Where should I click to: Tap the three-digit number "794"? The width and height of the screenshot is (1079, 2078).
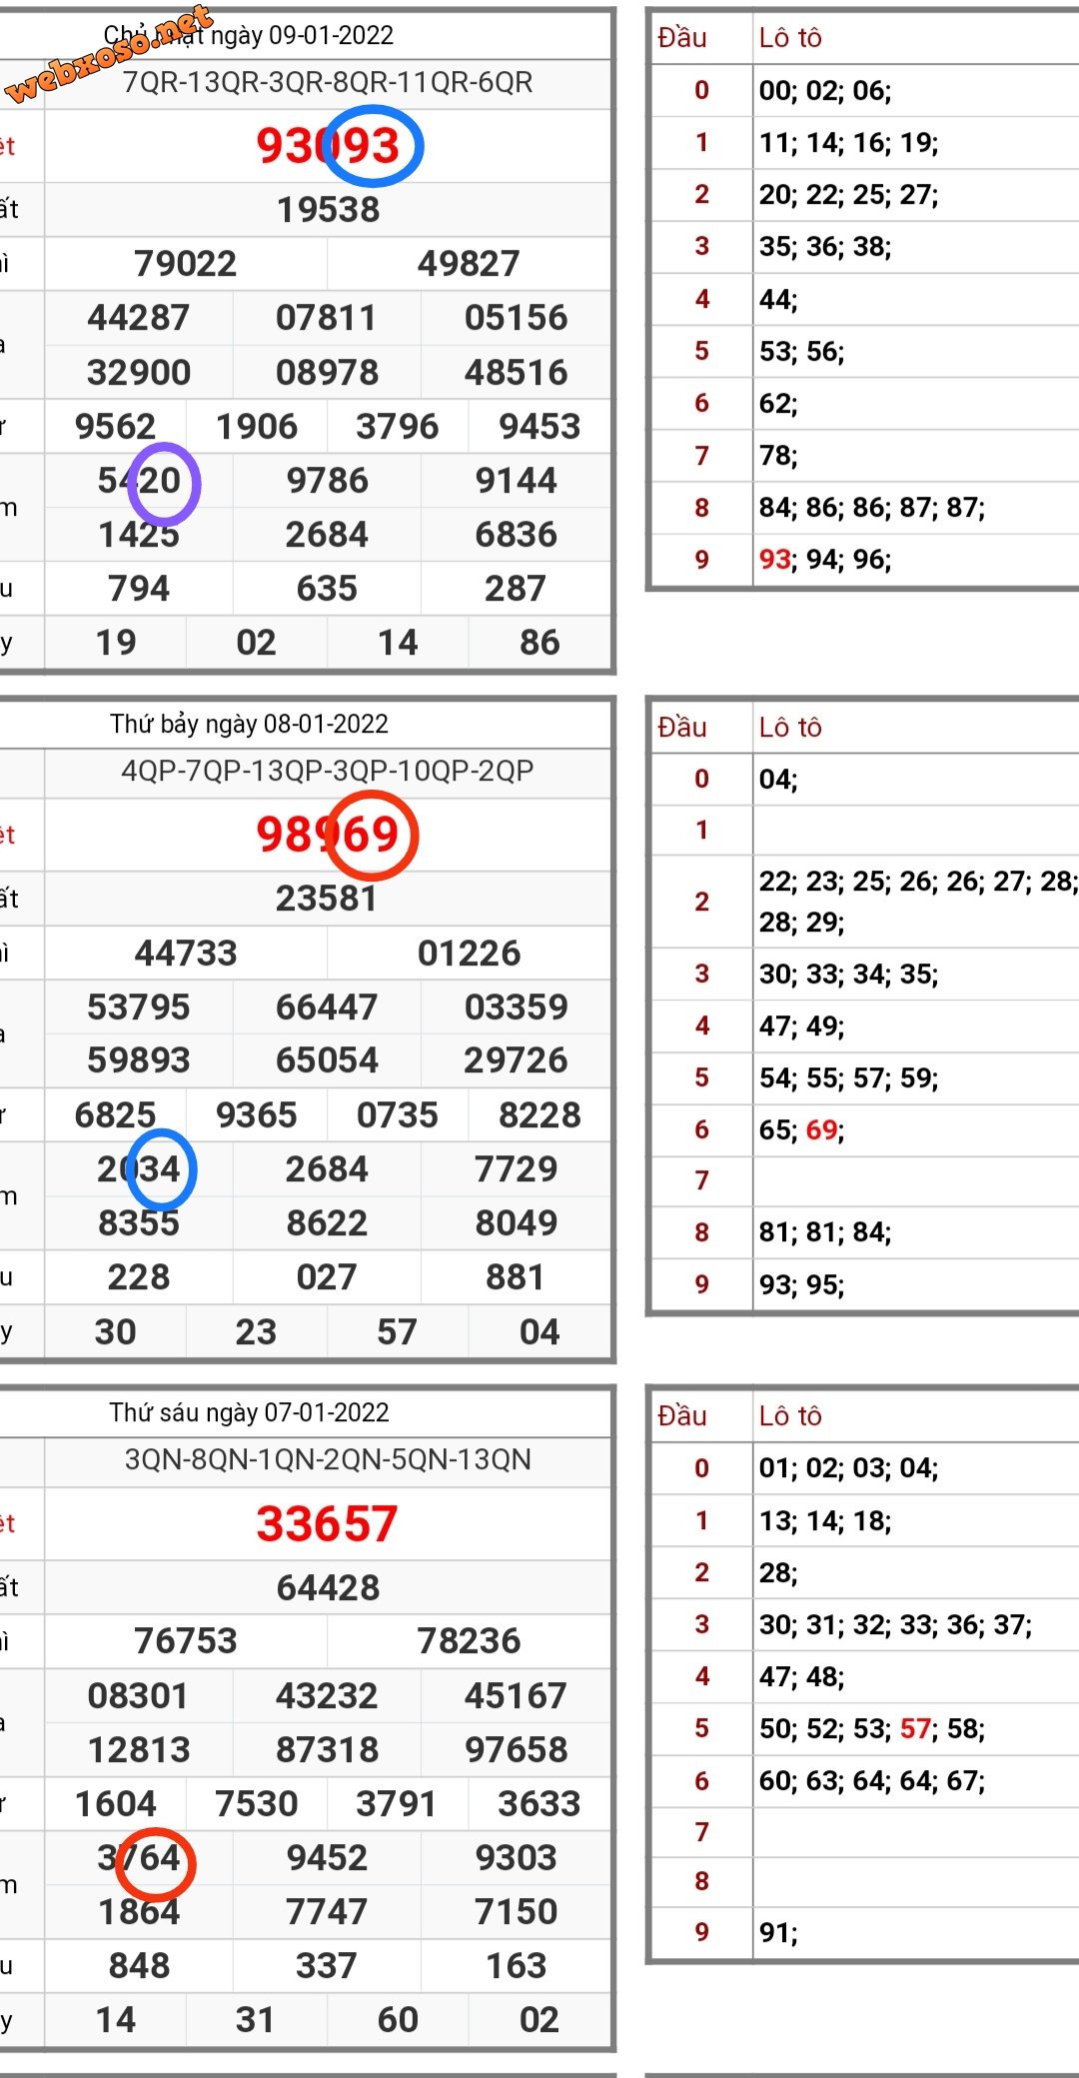[139, 589]
